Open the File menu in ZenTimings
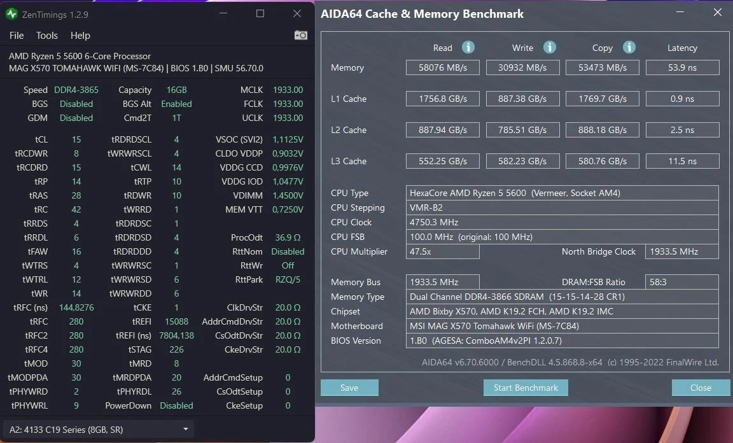The image size is (733, 443). tap(17, 36)
